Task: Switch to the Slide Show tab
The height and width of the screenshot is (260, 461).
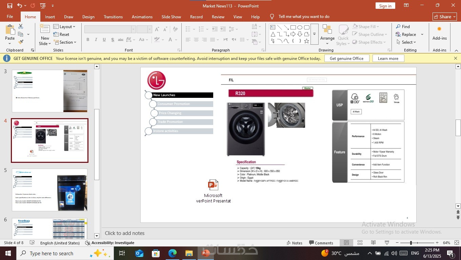Action: point(171,17)
